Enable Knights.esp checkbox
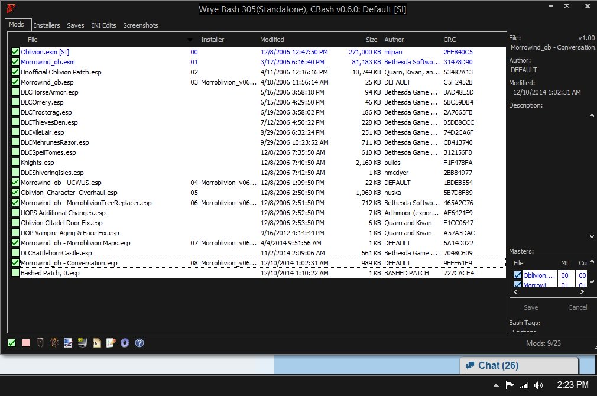The width and height of the screenshot is (597, 396). [x=15, y=163]
